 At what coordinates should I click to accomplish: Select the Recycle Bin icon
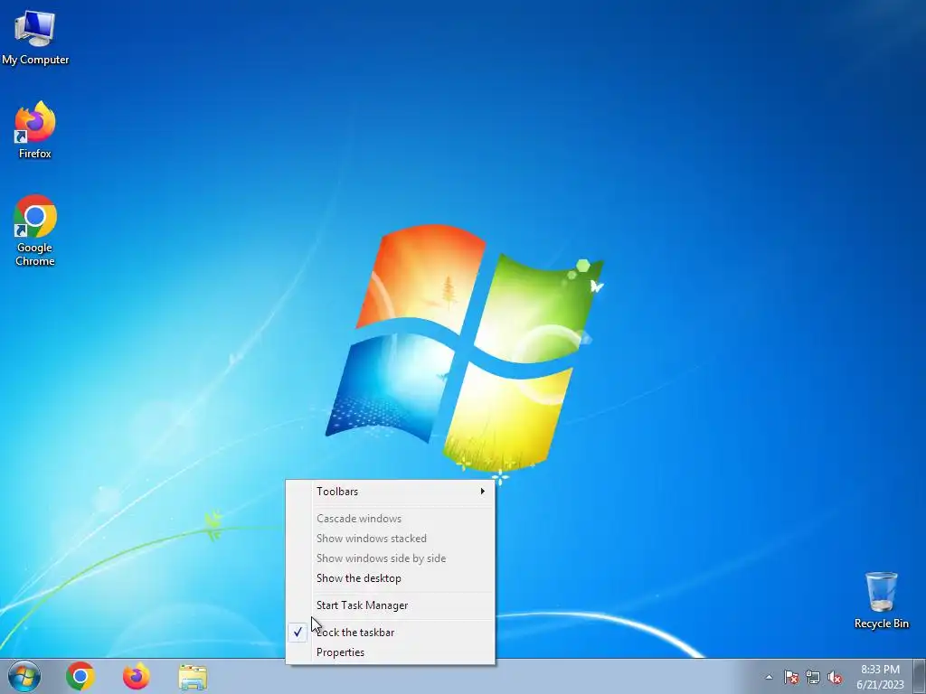(x=881, y=600)
